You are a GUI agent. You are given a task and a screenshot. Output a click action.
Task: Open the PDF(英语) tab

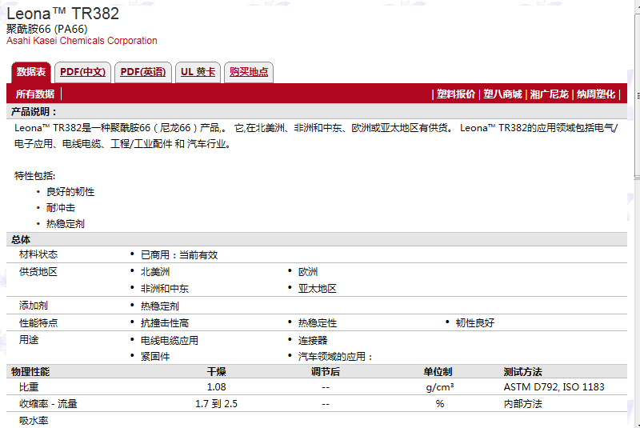click(143, 72)
